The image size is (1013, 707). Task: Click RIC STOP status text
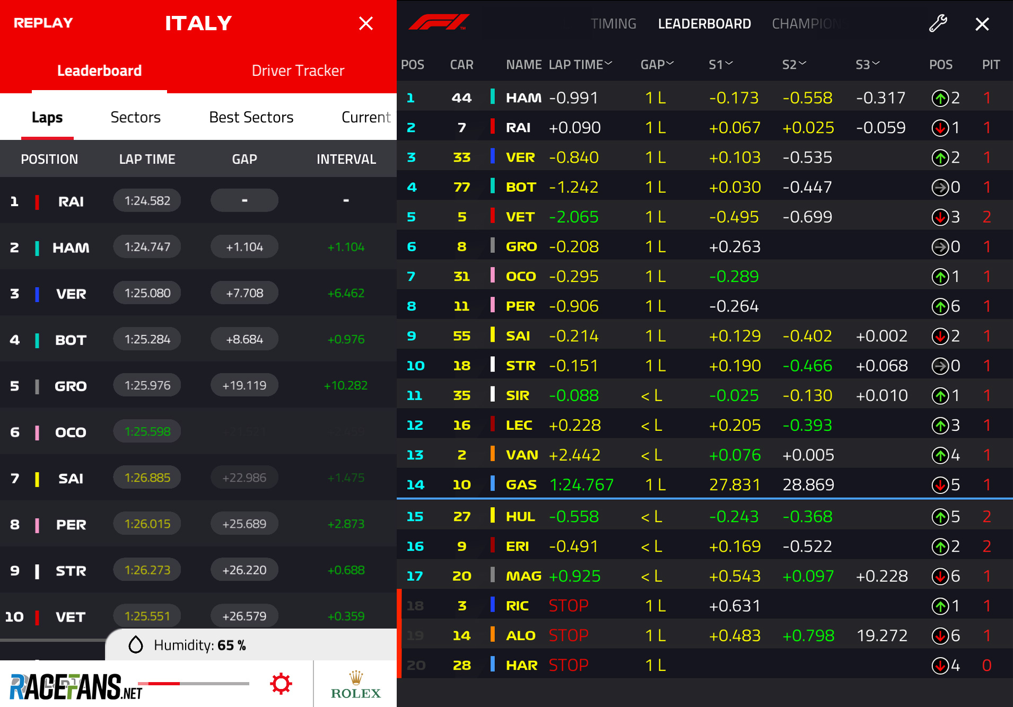569,605
